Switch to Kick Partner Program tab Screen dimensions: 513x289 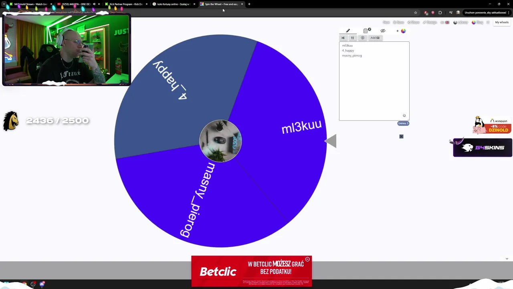[x=126, y=4]
